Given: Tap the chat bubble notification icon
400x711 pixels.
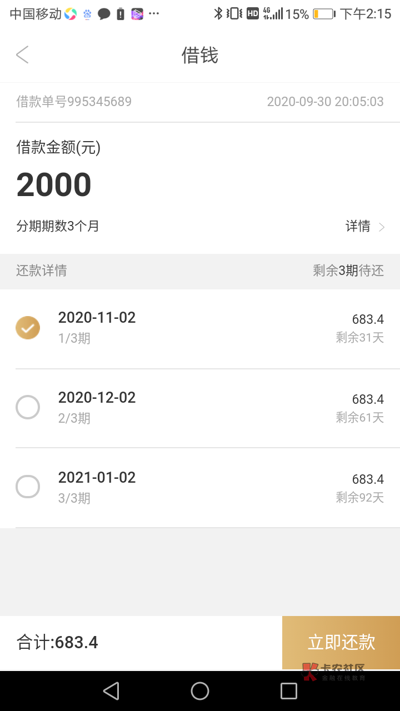Looking at the screenshot, I should click(104, 14).
